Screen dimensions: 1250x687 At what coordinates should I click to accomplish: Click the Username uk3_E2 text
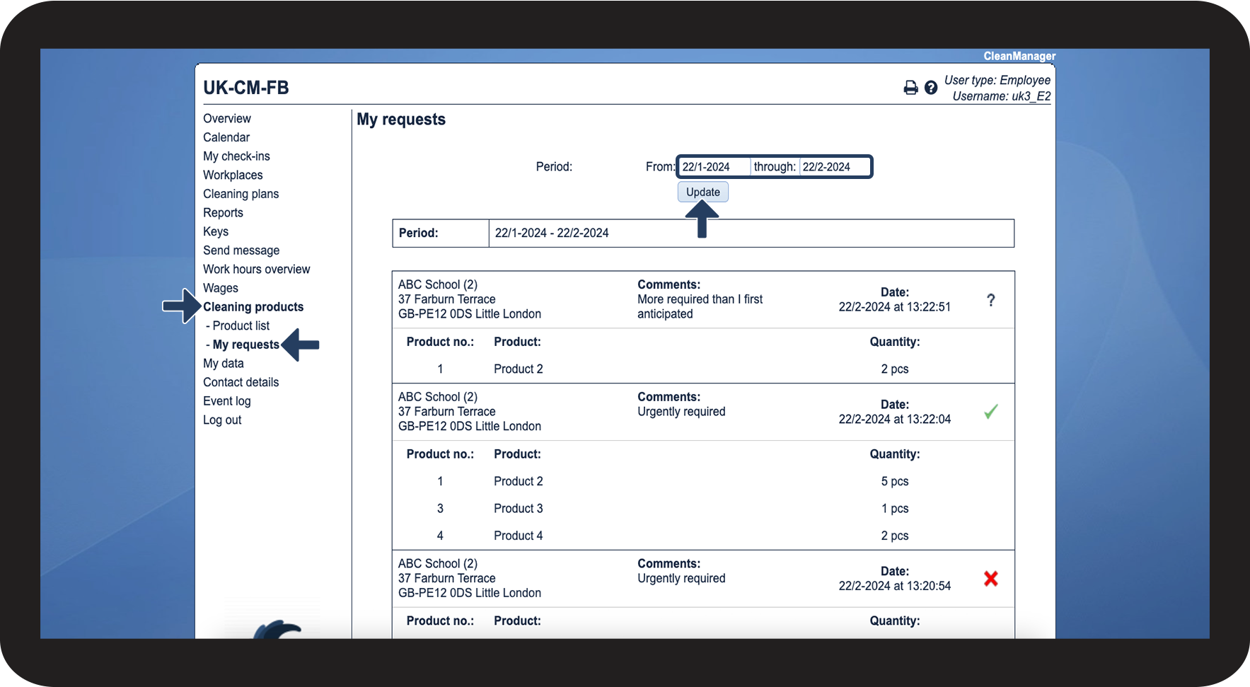pos(1002,96)
